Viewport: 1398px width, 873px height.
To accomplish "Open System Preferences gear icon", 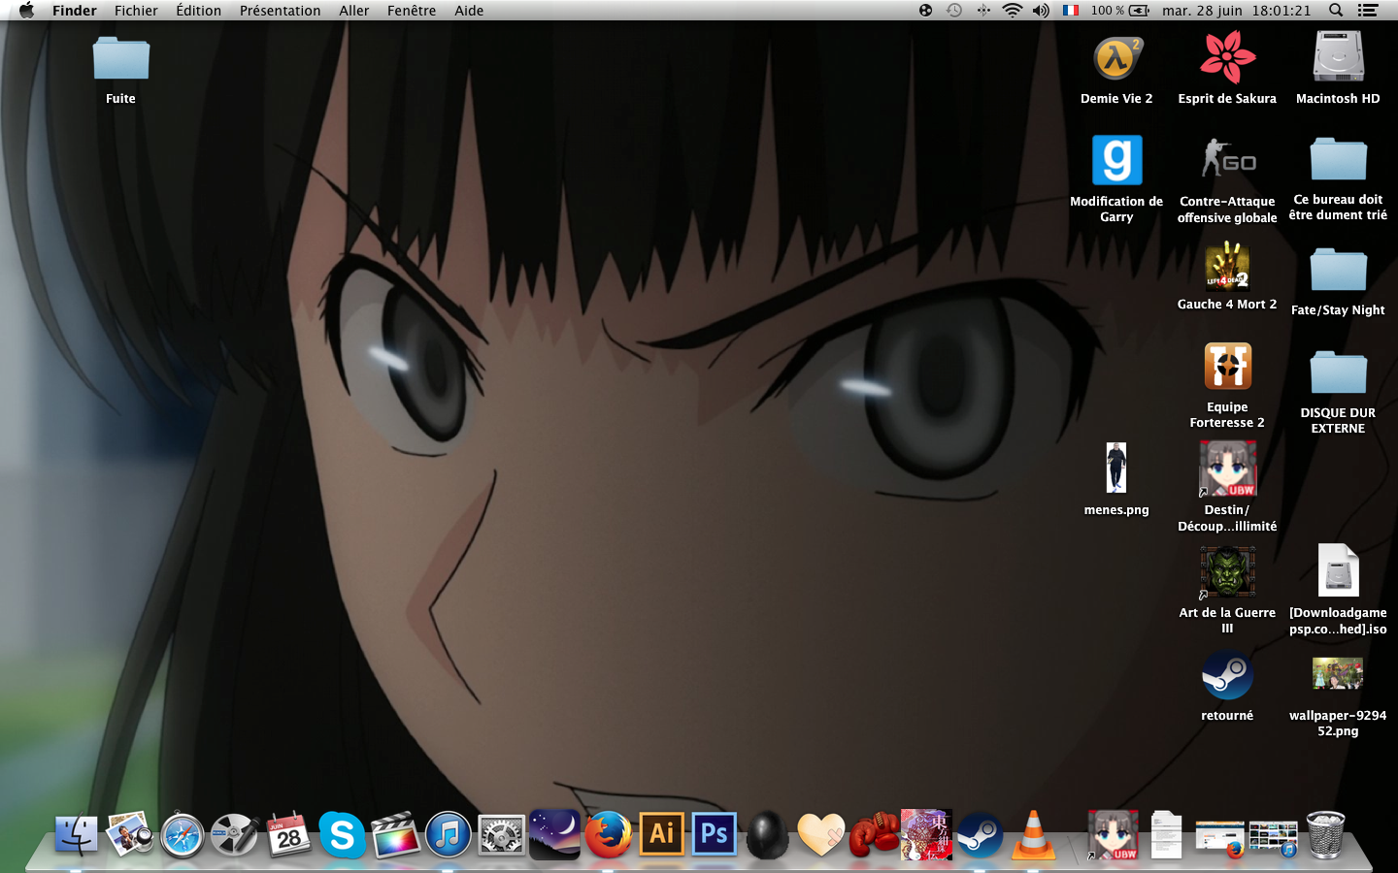I will click(x=501, y=834).
